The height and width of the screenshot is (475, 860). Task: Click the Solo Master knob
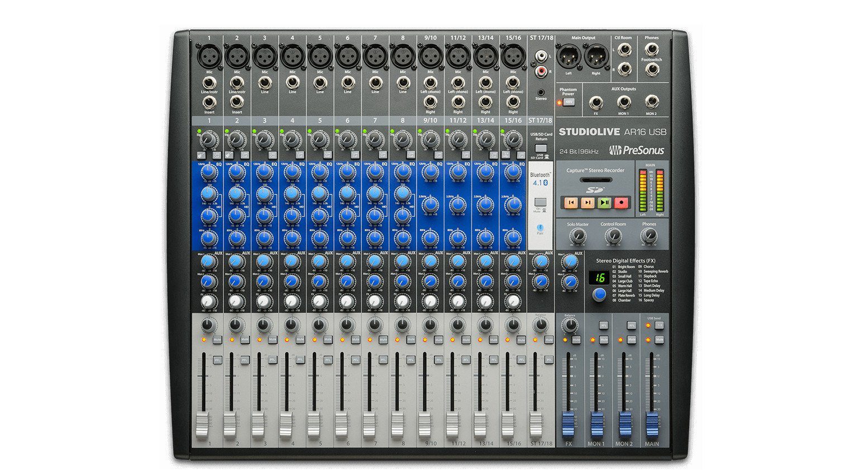click(578, 236)
